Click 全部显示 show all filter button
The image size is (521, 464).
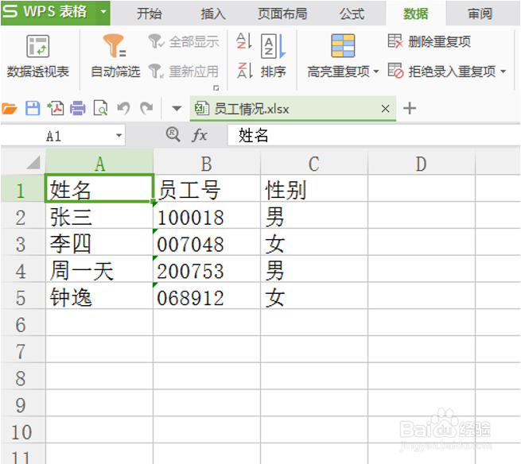(x=184, y=42)
